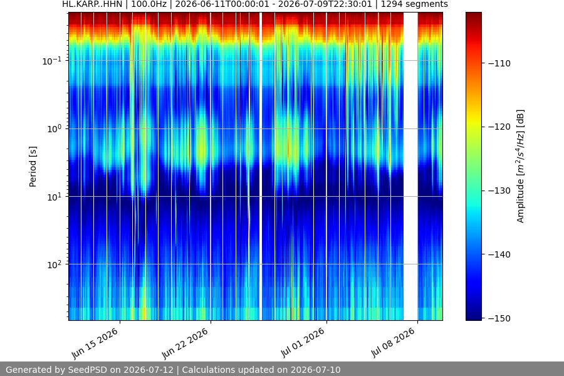
Task: Click the 'Jul 08 2026' date label
Action: click(x=393, y=343)
